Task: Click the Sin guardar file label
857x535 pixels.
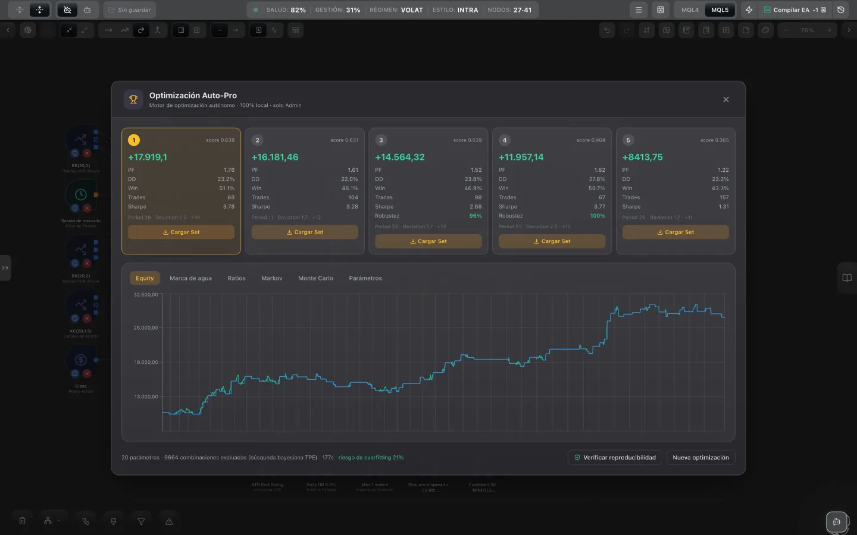Action: [130, 10]
